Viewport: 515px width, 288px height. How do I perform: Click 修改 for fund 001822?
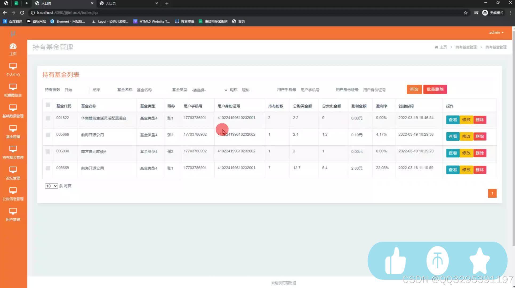(466, 120)
